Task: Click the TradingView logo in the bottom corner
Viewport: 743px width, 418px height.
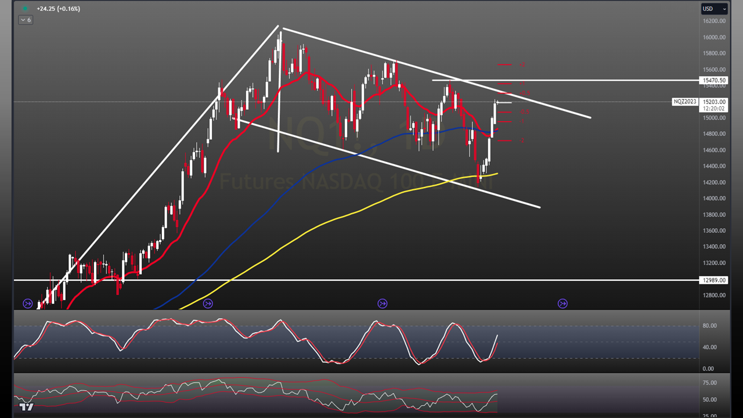Action: pyautogui.click(x=27, y=407)
